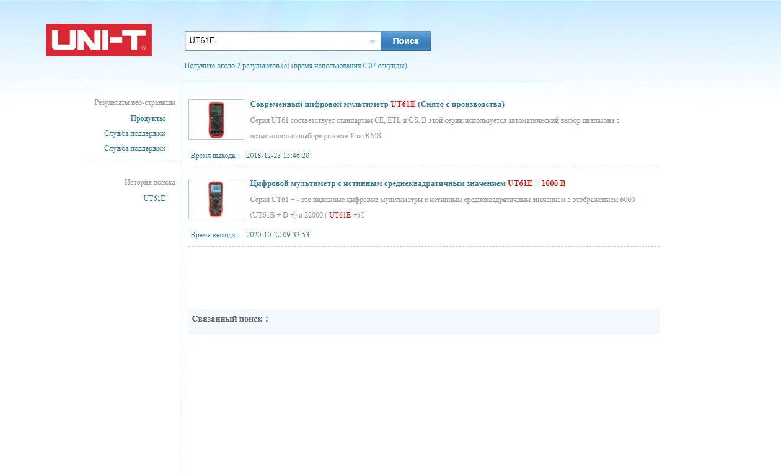
Task: Select the Продукты filter tab
Action: coord(148,118)
